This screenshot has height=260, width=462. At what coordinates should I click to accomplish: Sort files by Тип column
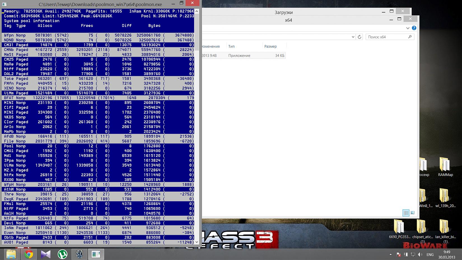point(232,46)
